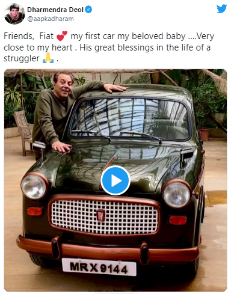Viewport: 231px width, 294px height.
Task: Click the word "Fiat" in the tweet
Action: click(46, 36)
